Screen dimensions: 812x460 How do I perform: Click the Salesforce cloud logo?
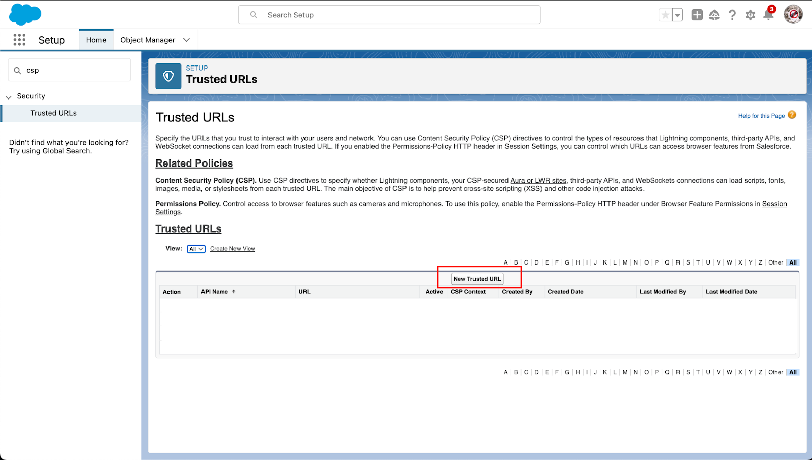tap(24, 14)
